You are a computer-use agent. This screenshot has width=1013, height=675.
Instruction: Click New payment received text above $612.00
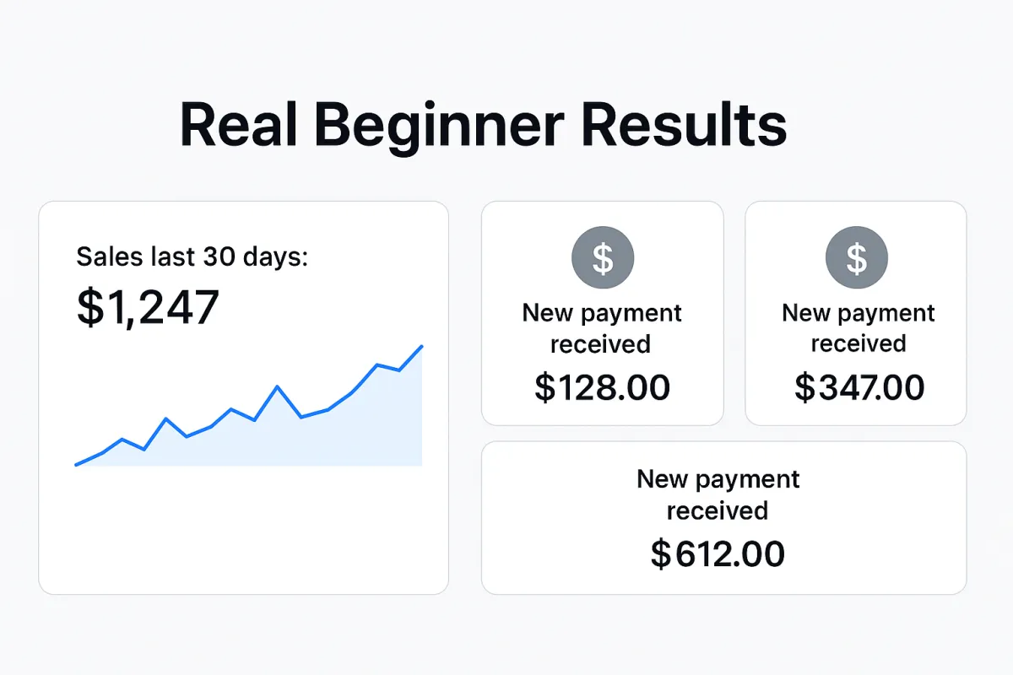pos(718,494)
